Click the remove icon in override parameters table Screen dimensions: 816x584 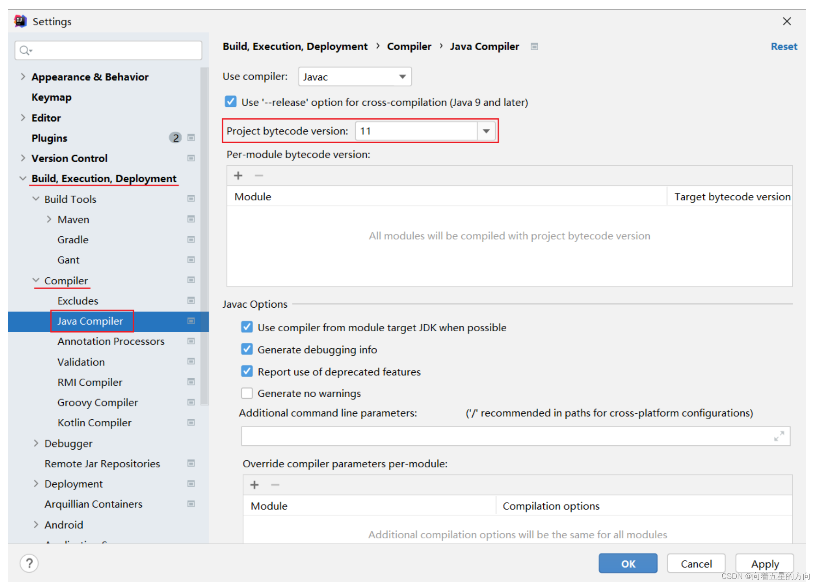275,485
